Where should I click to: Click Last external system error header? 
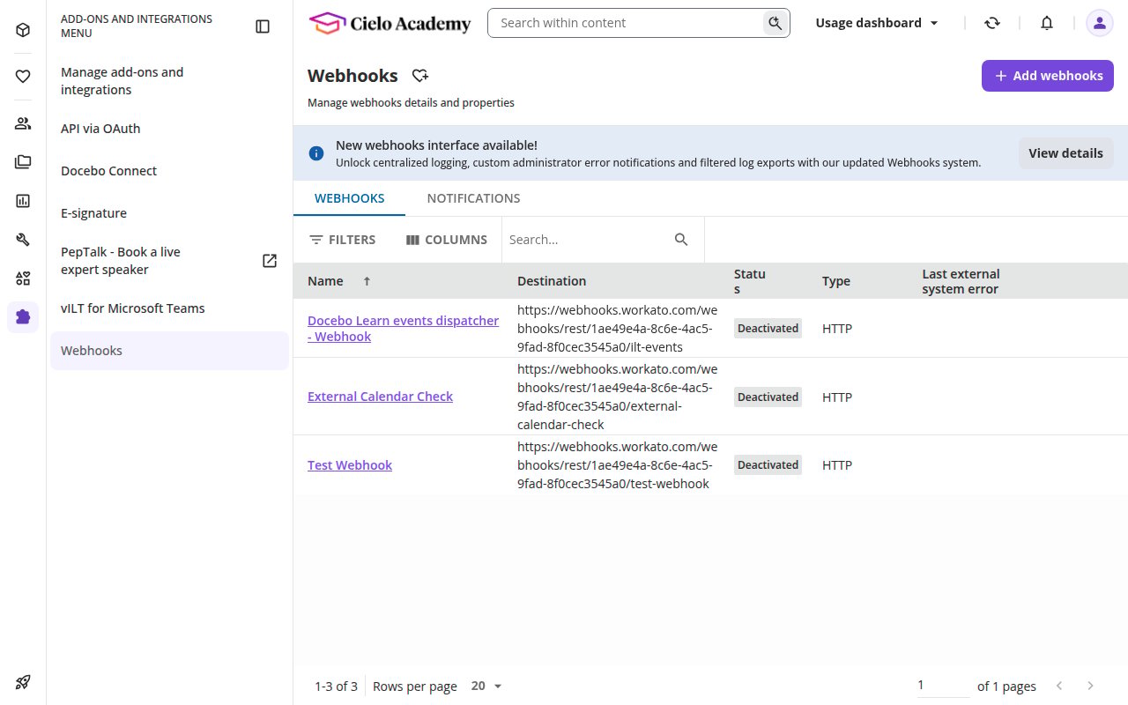961,281
